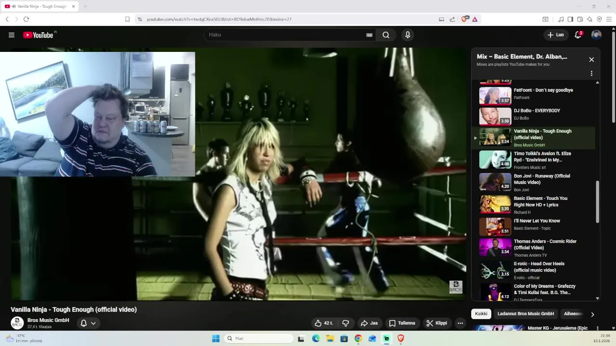
Task: Close the Mix playlist panel
Action: (x=591, y=60)
